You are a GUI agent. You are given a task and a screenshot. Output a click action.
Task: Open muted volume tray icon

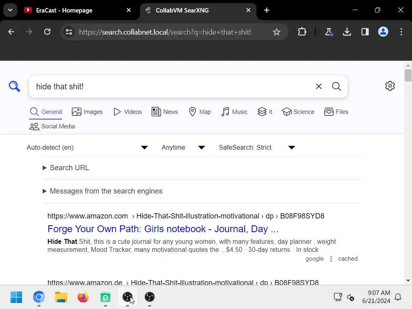[x=350, y=297]
